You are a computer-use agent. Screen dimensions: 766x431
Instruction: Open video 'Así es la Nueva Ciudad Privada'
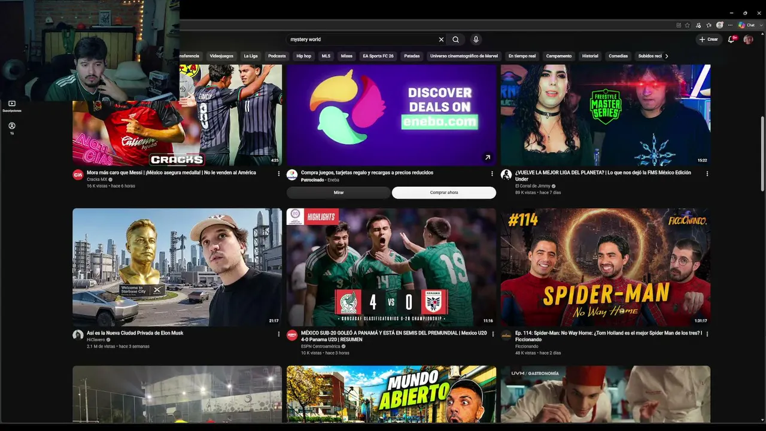pos(135,333)
